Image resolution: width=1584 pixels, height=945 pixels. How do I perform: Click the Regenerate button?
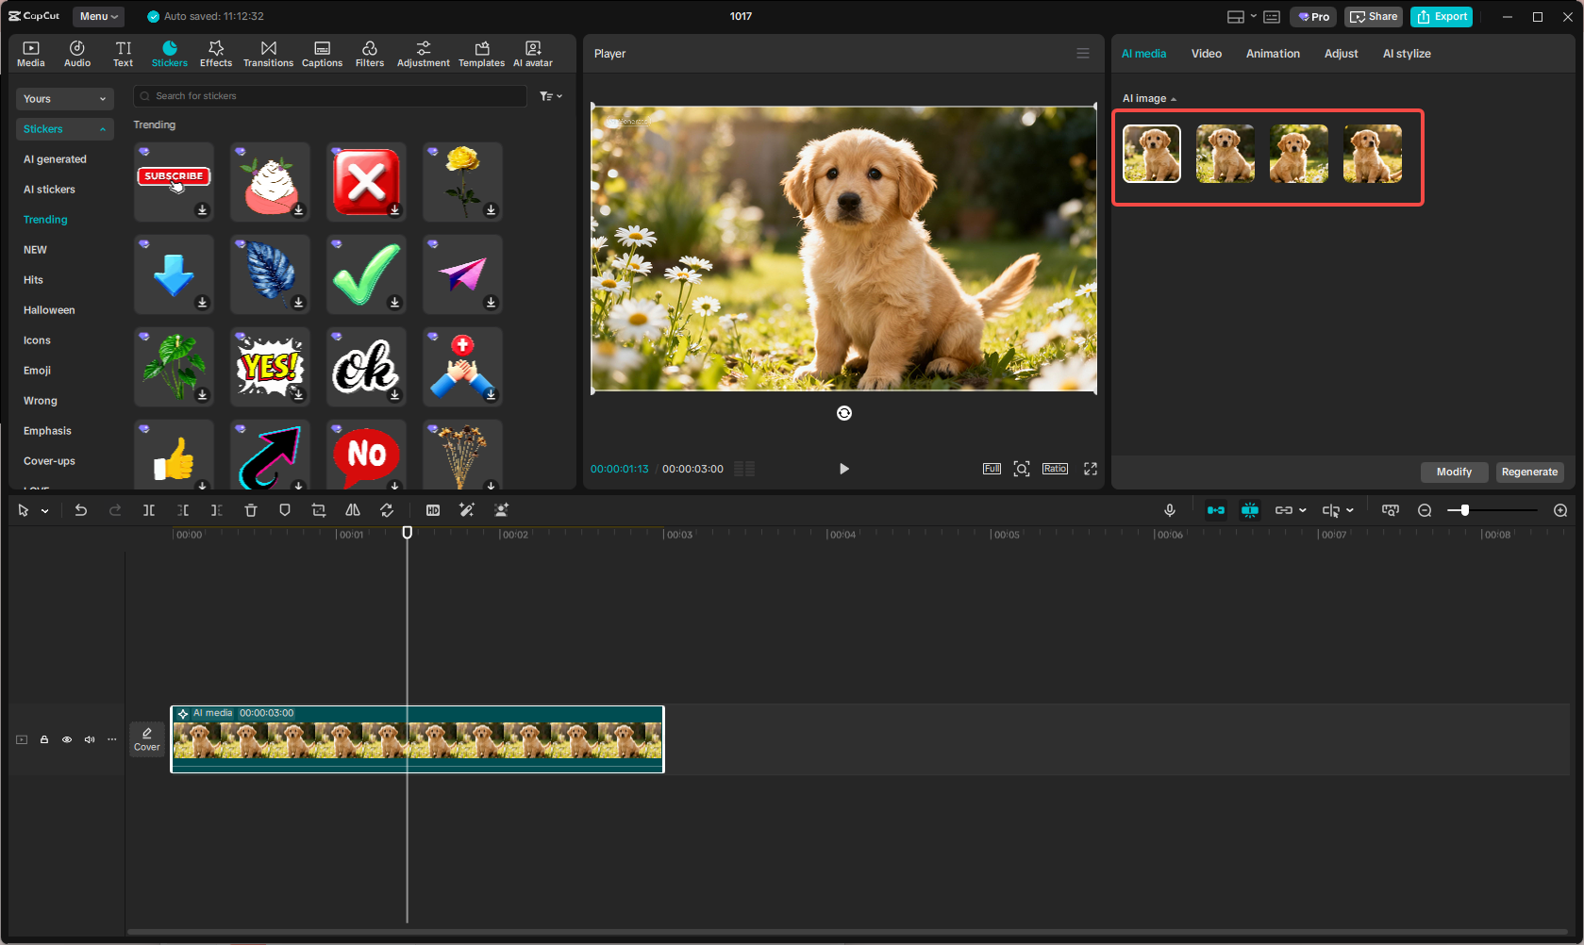coord(1529,472)
